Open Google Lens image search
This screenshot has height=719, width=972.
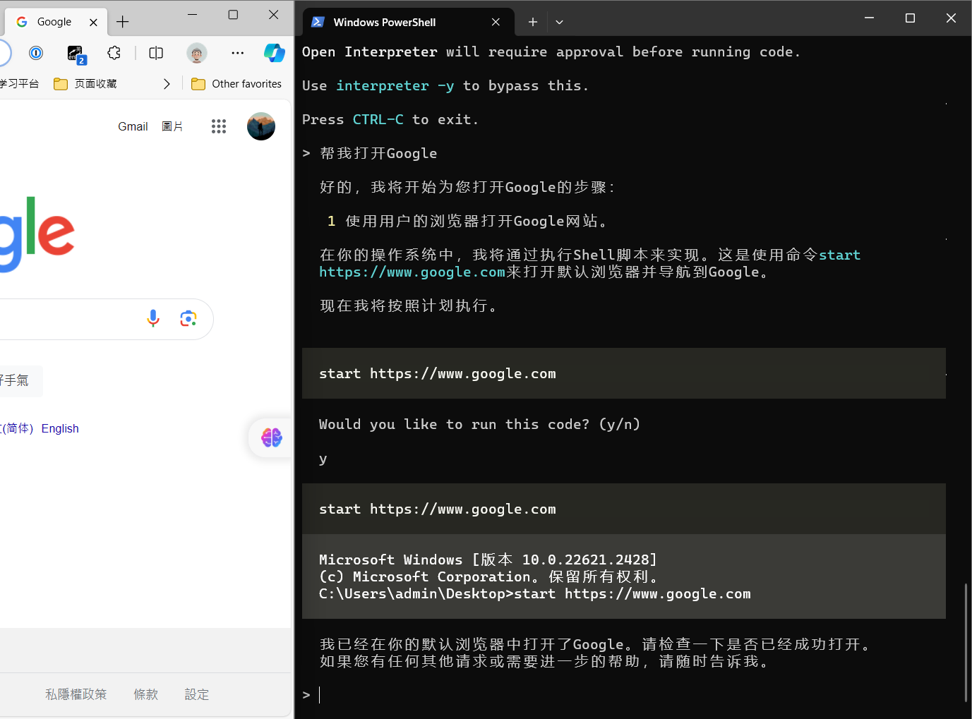188,319
